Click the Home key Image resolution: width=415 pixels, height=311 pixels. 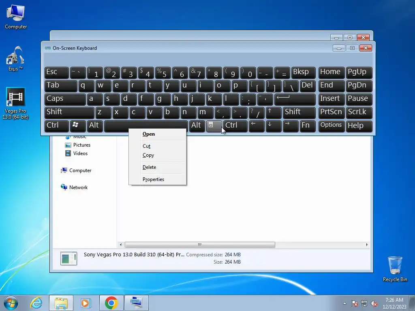click(x=332, y=72)
